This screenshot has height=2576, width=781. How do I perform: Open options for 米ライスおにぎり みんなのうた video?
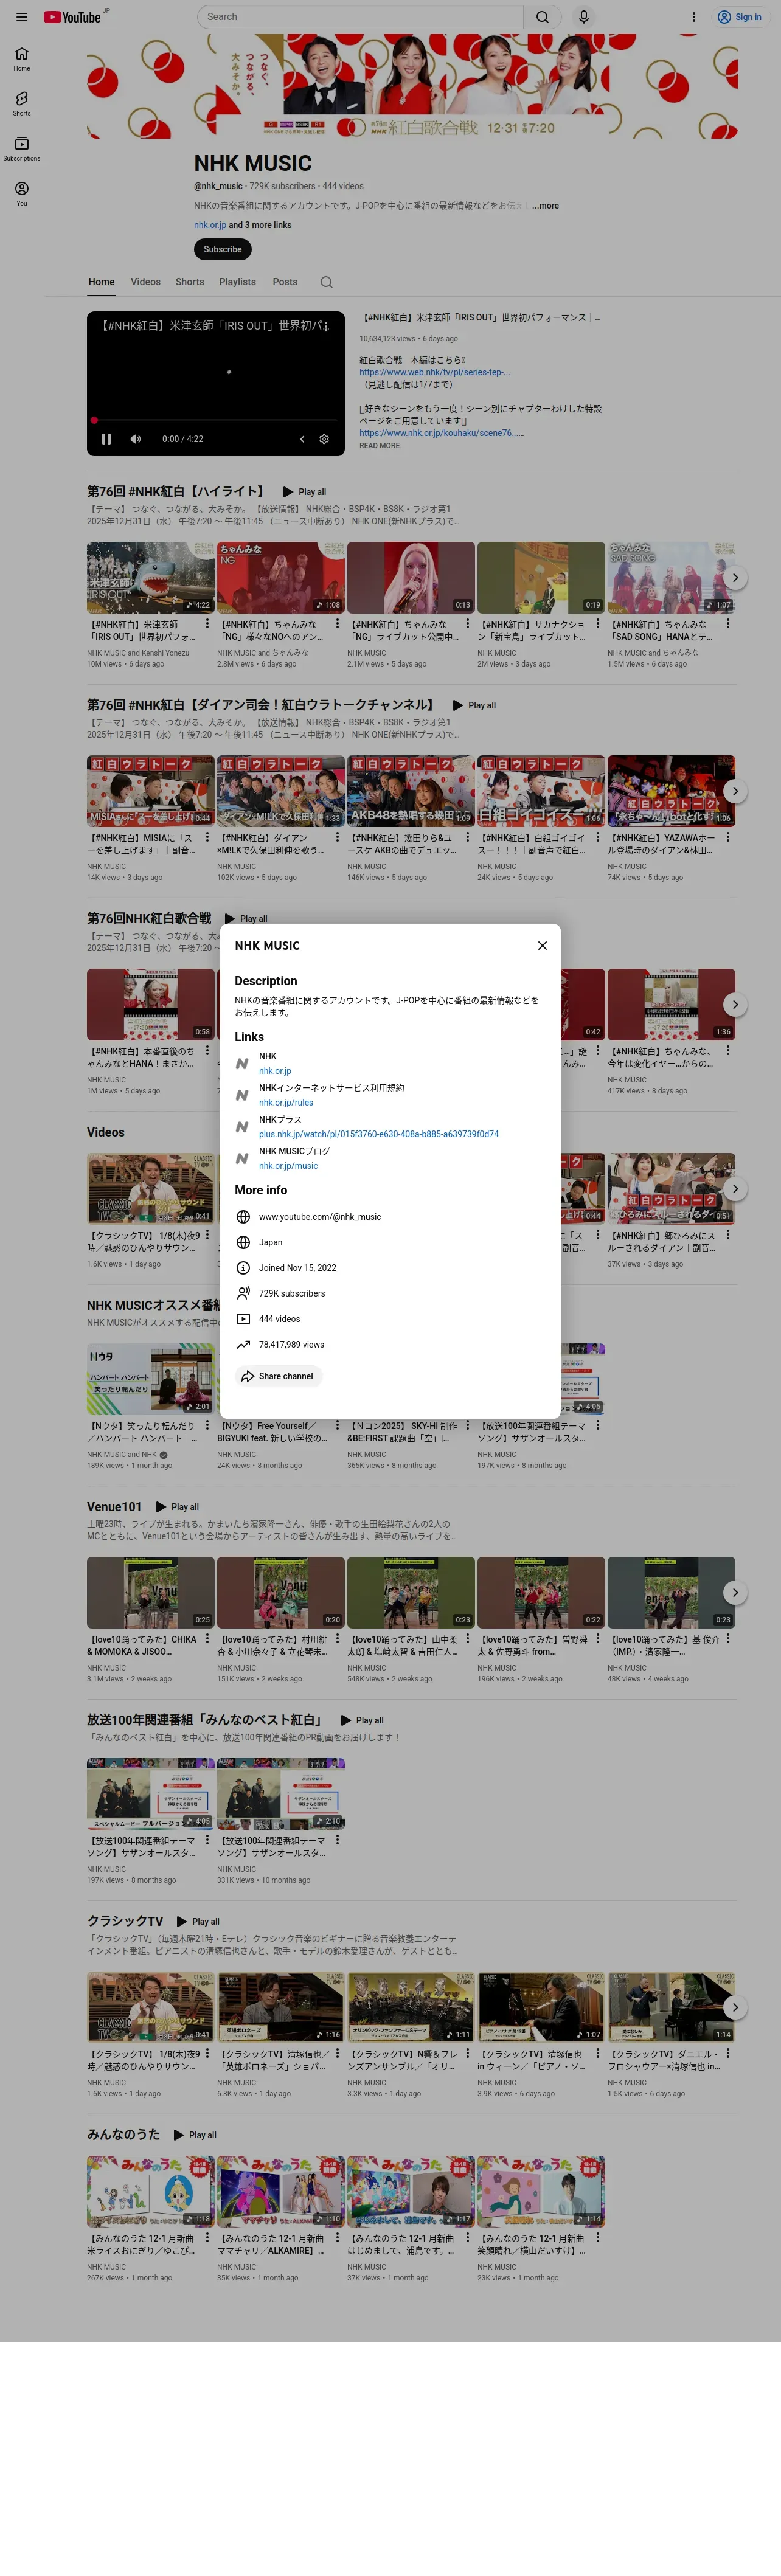point(208,2238)
